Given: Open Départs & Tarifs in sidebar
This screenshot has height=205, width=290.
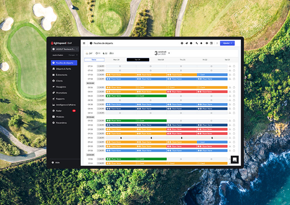Looking at the screenshot, I should click(63, 69).
